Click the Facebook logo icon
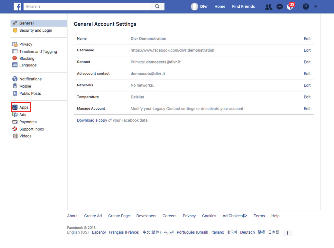This screenshot has height=248, width=334. [x=17, y=7]
